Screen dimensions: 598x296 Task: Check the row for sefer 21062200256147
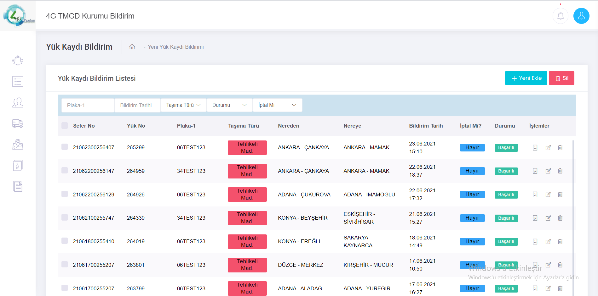click(65, 170)
